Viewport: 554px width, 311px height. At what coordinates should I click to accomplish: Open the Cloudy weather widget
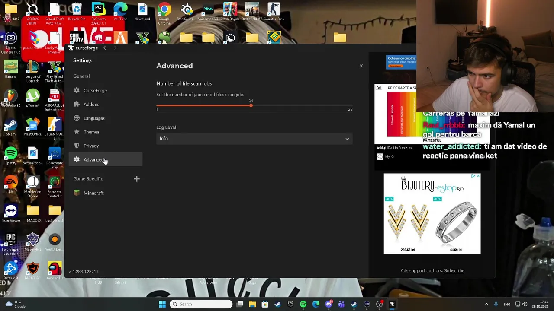click(x=16, y=304)
